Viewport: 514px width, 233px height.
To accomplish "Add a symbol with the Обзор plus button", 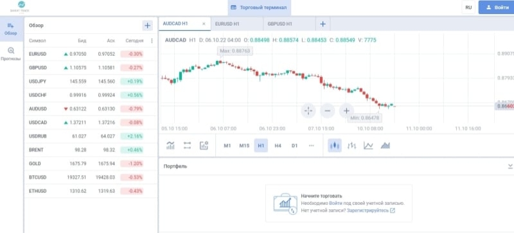I will pyautogui.click(x=147, y=26).
